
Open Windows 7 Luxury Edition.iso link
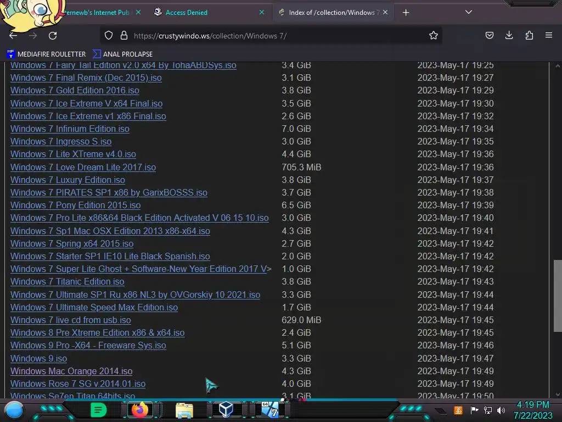click(x=68, y=180)
